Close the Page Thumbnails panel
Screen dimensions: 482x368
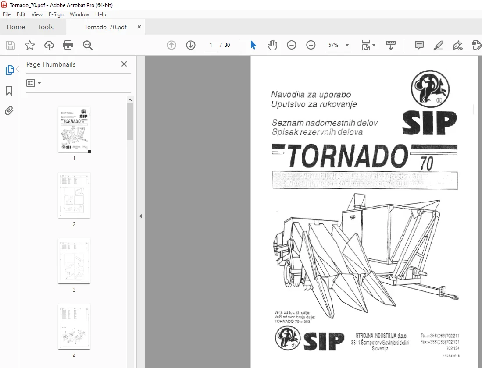(124, 64)
